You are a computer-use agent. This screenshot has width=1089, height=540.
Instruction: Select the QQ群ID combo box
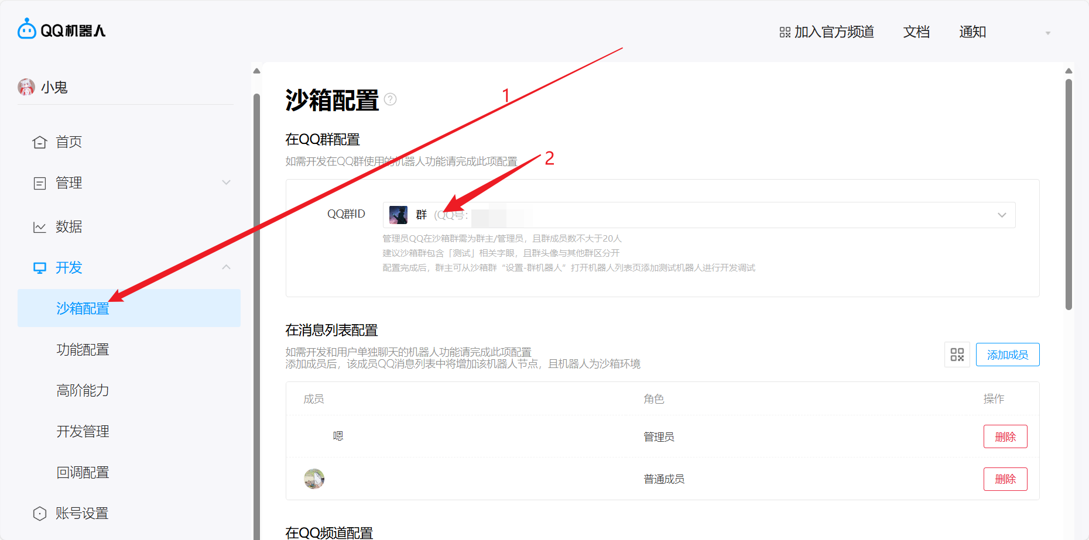click(x=699, y=215)
